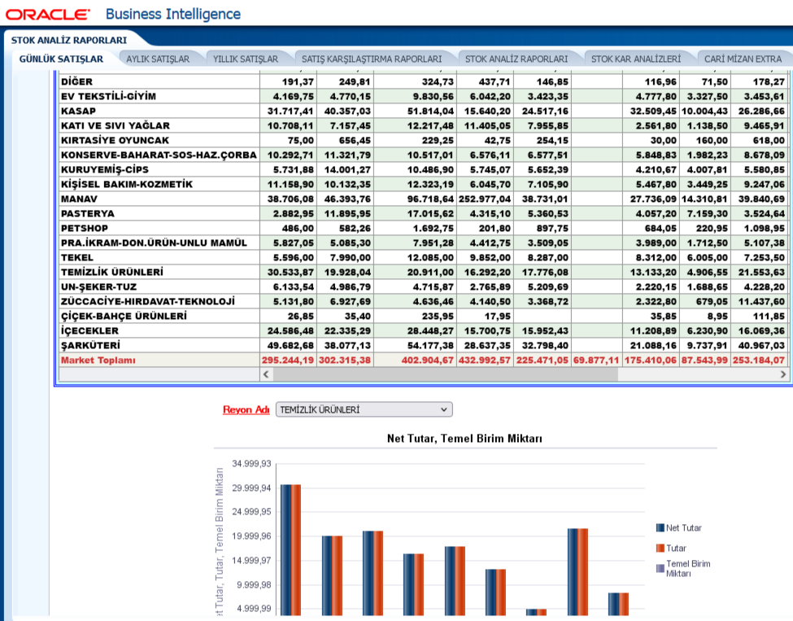Select the ÇİÇEK-BAHÇE ÜRÜNLERİ row label
793x621 pixels.
124,317
